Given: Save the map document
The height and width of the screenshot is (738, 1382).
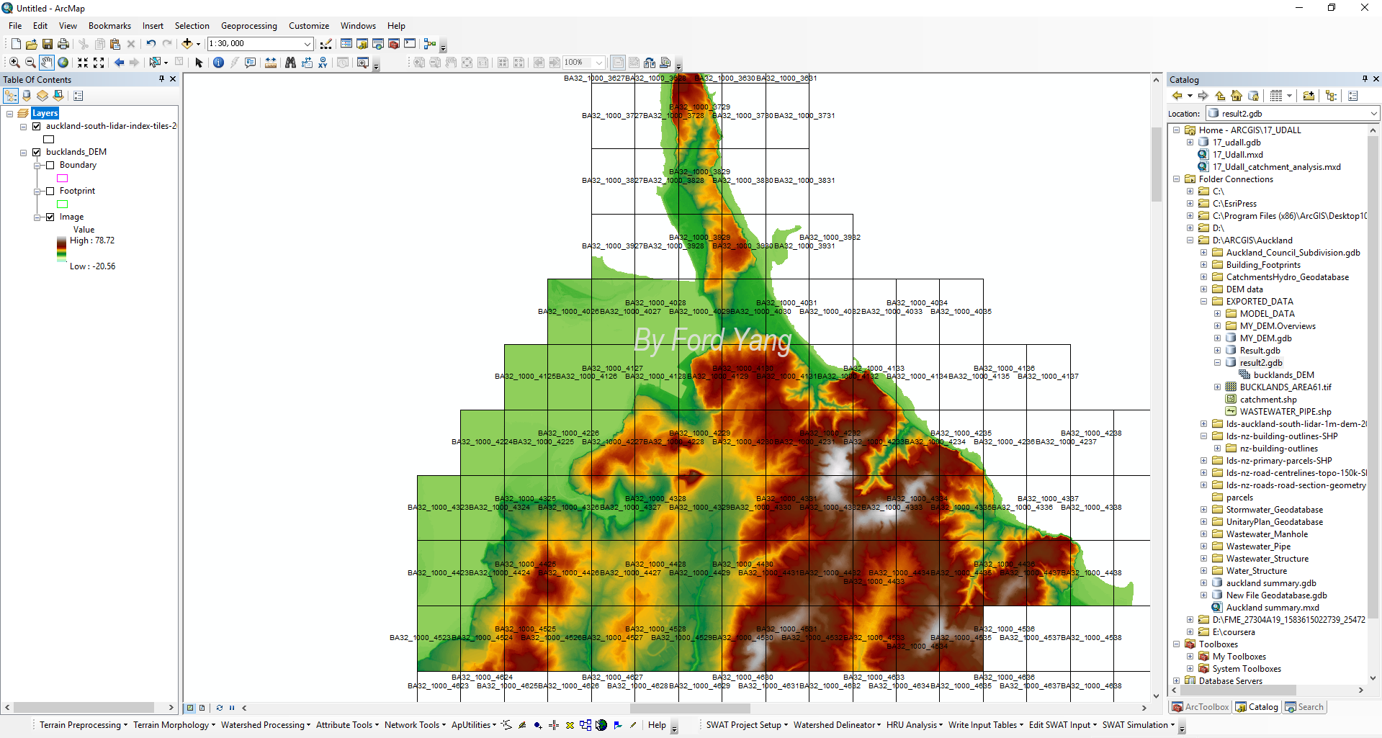Looking at the screenshot, I should tap(48, 44).
